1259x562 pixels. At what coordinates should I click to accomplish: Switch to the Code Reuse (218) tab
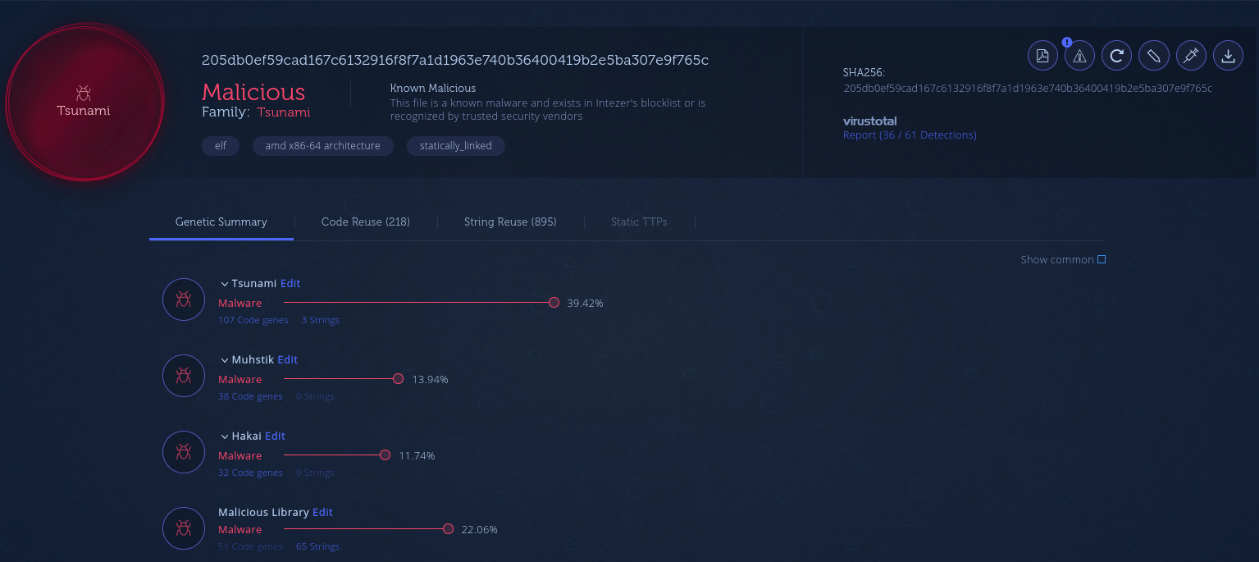pos(365,222)
